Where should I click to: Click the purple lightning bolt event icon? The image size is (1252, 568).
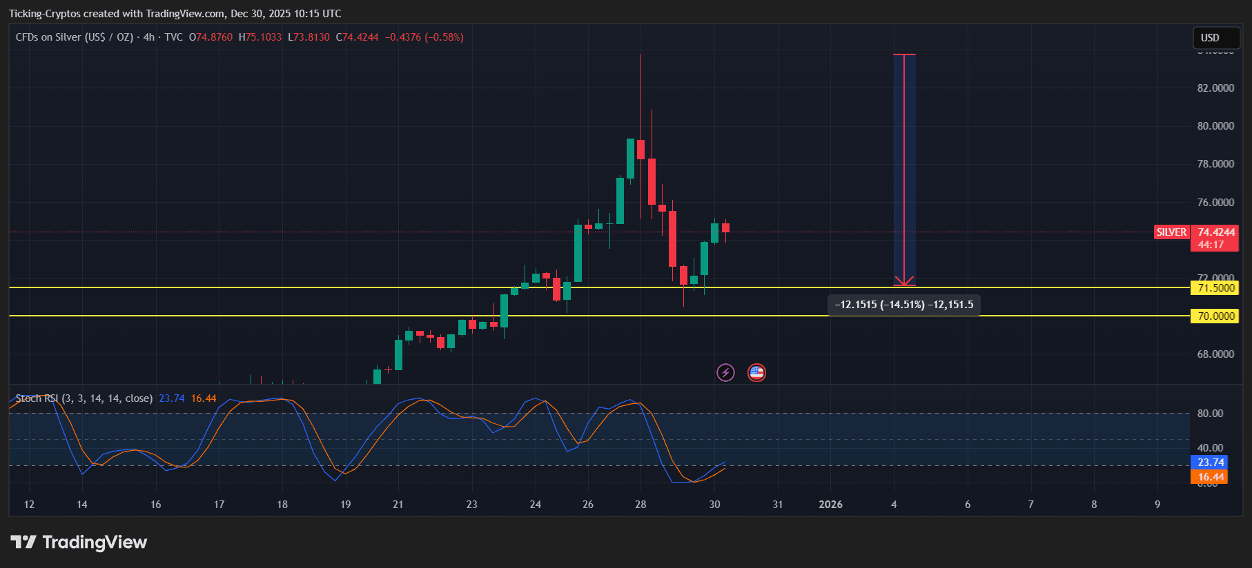tap(725, 373)
